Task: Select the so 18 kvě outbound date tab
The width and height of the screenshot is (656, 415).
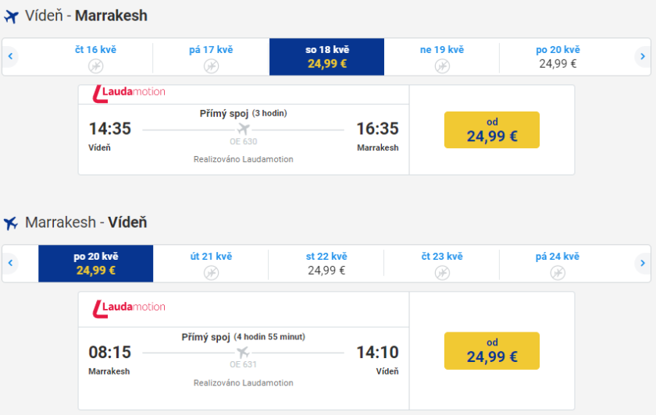Action: pos(326,57)
